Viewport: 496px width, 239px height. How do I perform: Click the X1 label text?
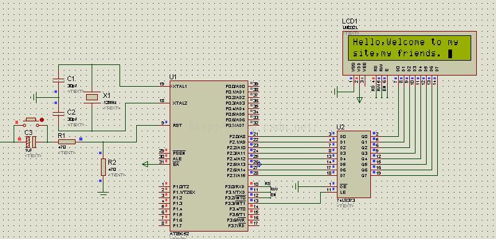pyautogui.click(x=107, y=95)
